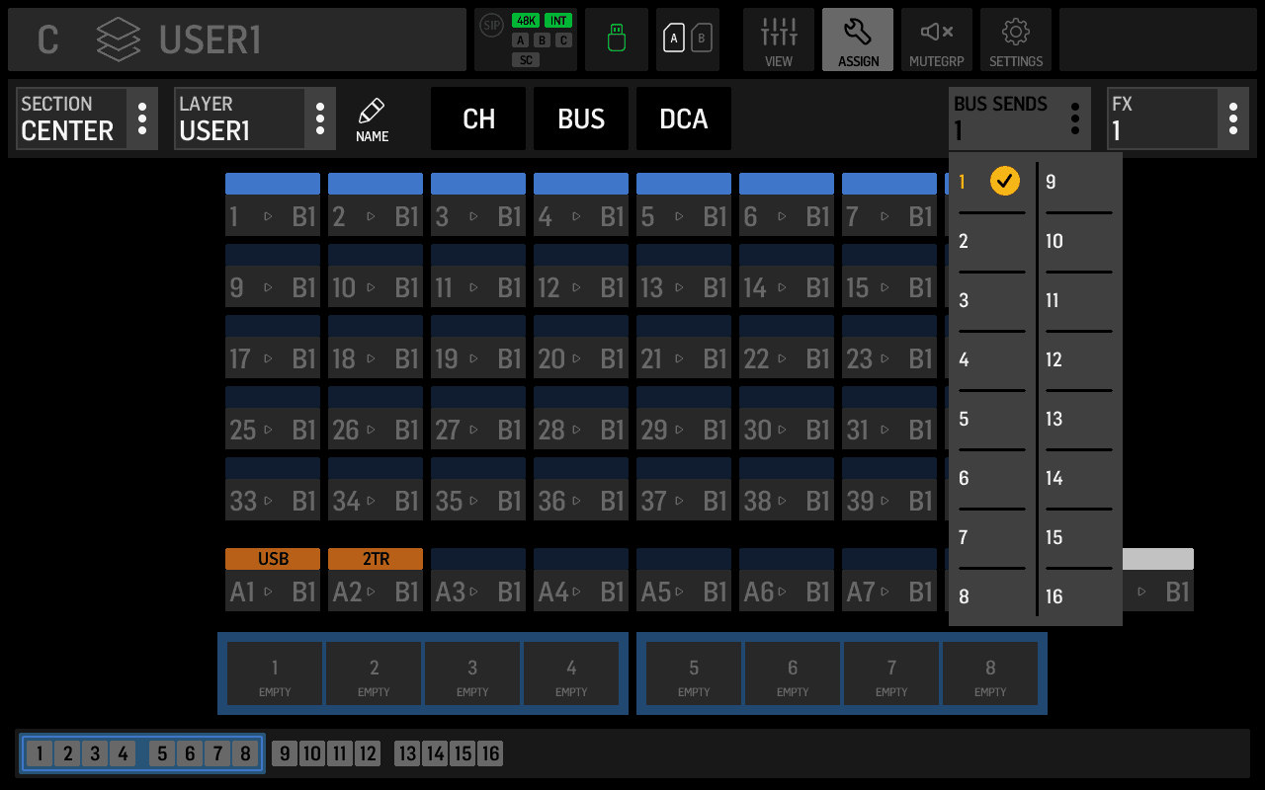Jump to strip 16 in bottom navigator
The width and height of the screenshot is (1265, 790).
point(490,754)
